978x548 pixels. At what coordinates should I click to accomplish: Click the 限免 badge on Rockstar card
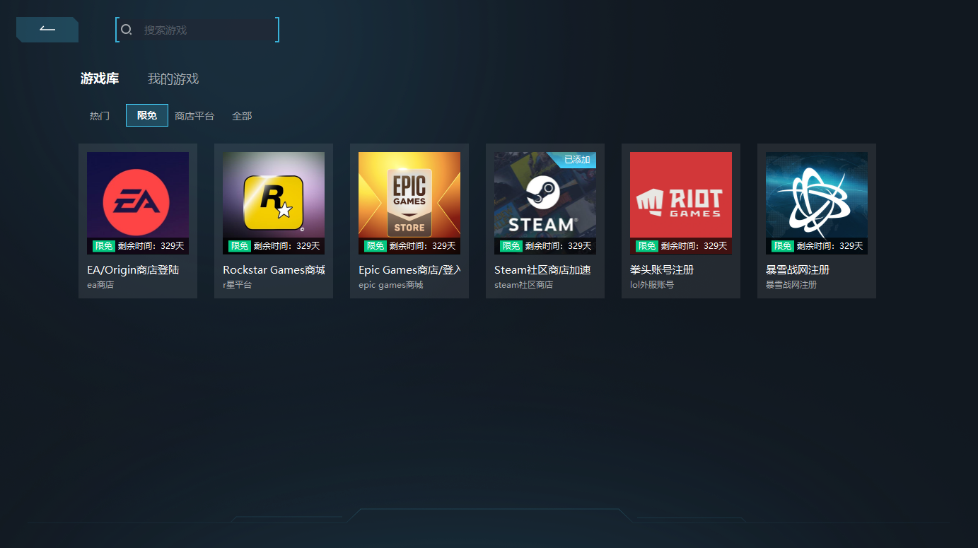240,246
